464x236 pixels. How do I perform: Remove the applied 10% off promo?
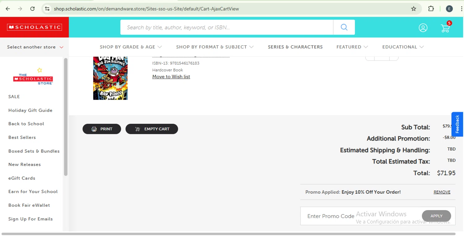[x=442, y=192]
